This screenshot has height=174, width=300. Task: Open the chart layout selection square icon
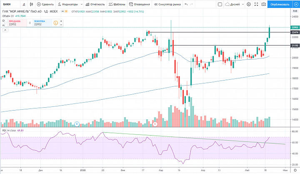click(x=220, y=4)
